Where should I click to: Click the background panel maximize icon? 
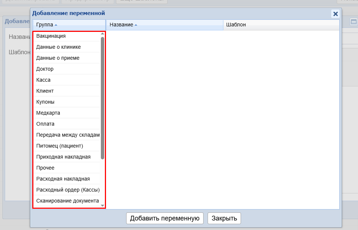tap(354, 22)
